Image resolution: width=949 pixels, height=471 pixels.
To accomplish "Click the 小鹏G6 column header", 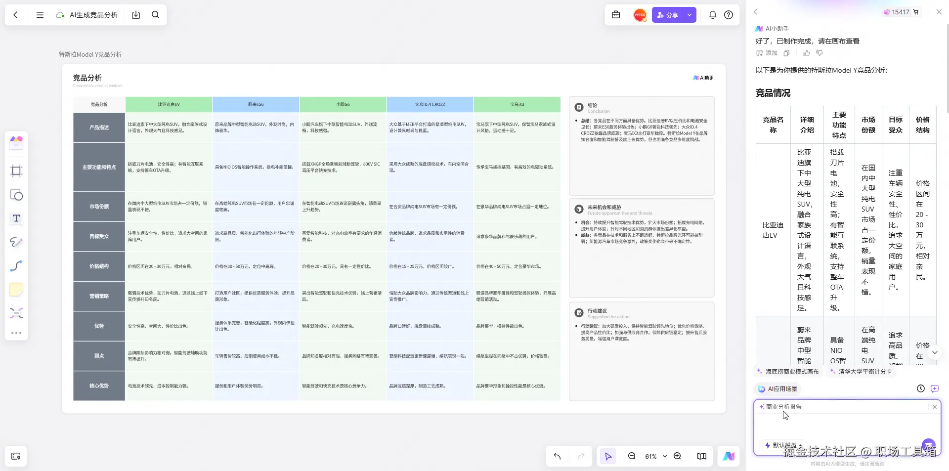I will (x=343, y=104).
